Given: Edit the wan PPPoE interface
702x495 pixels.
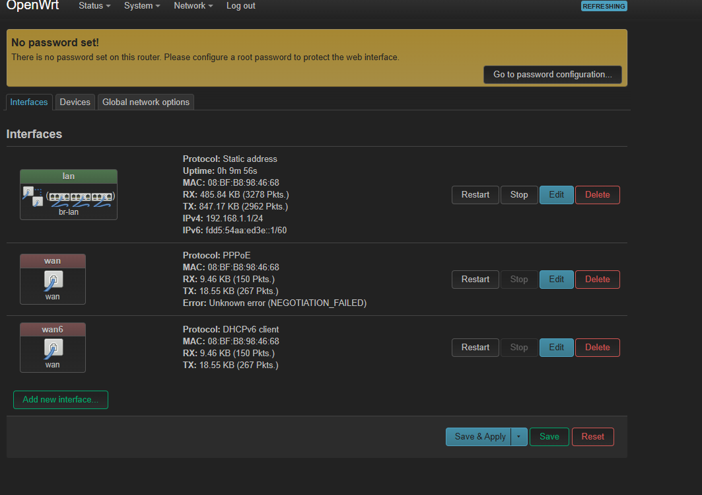Looking at the screenshot, I should (x=557, y=280).
